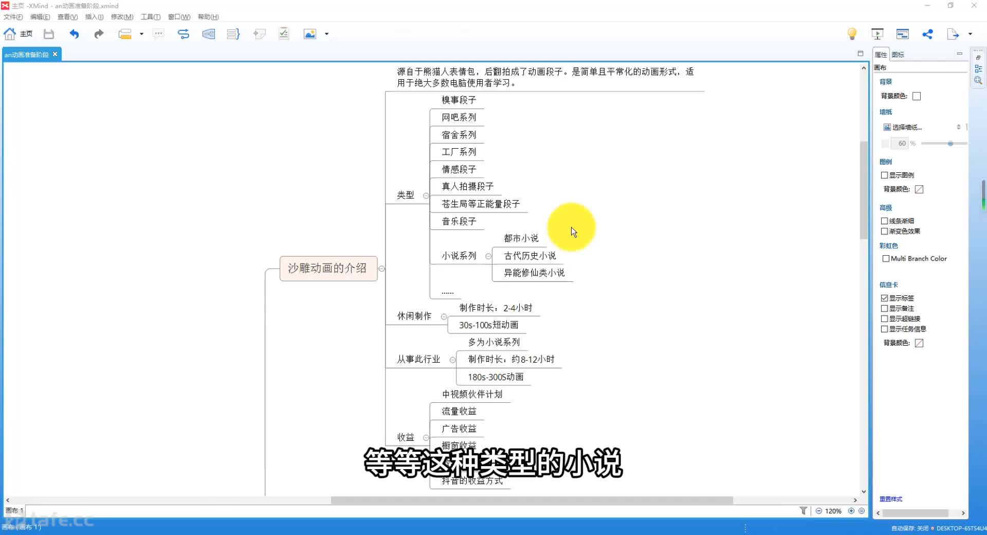
Task: Zoom out with the minus icon beside 120%
Action: coord(818,511)
